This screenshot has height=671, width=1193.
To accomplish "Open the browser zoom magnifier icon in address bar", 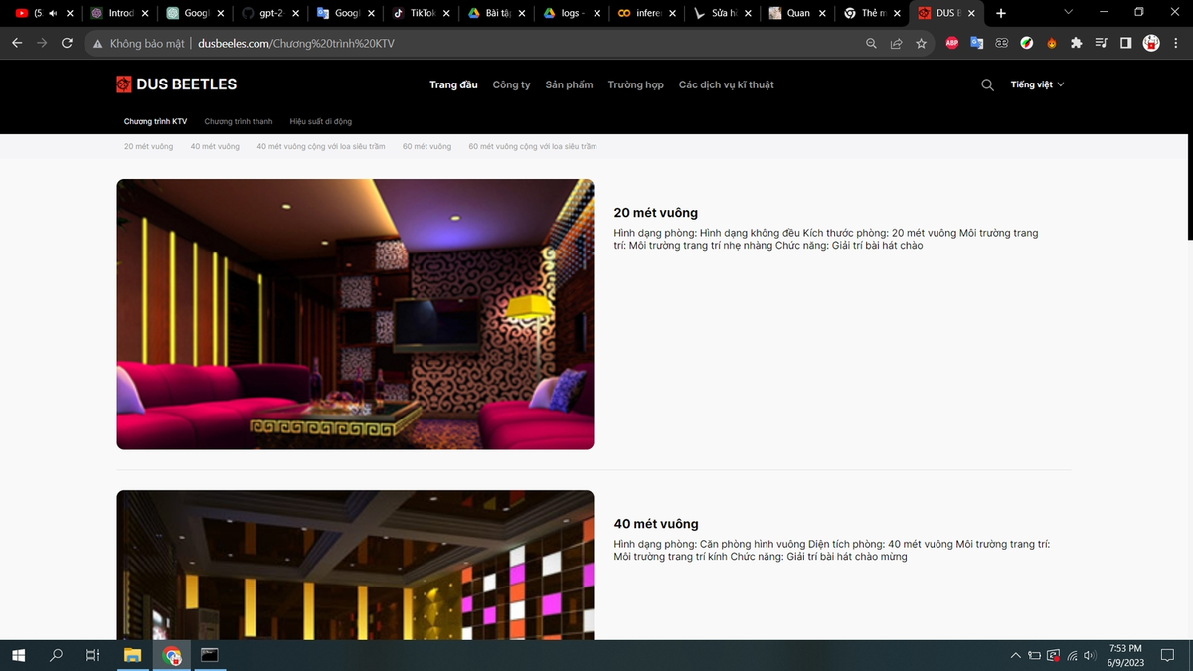I will pyautogui.click(x=871, y=44).
